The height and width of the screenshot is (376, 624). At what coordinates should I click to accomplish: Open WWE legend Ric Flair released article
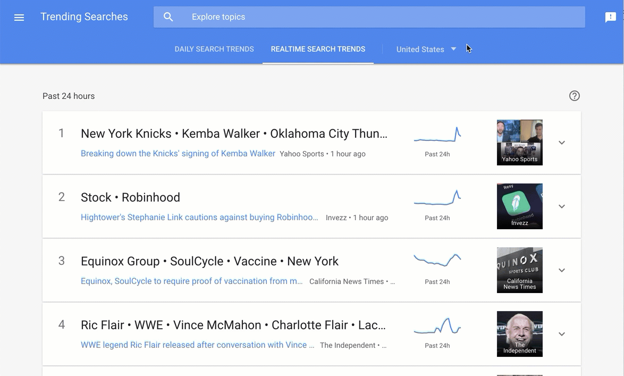tap(197, 345)
